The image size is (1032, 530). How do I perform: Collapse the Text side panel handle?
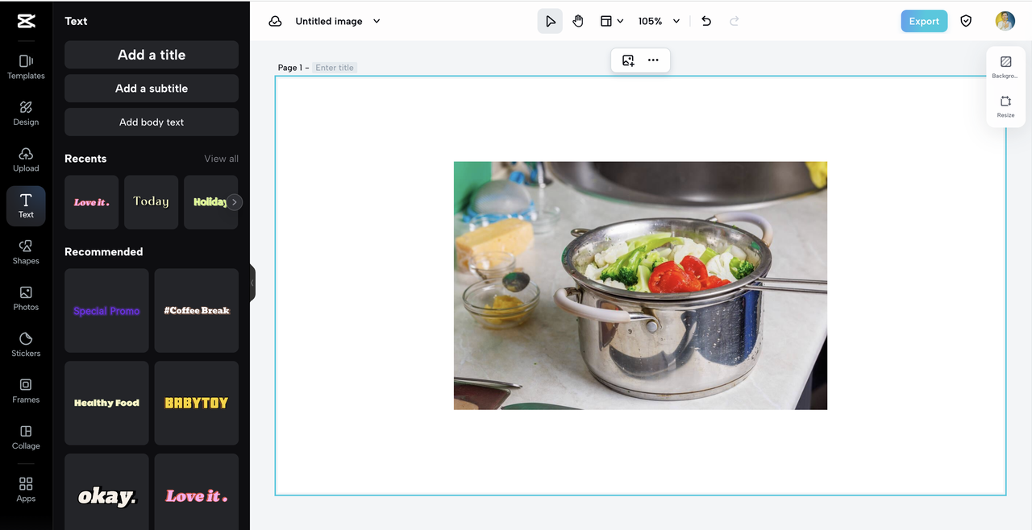pyautogui.click(x=252, y=283)
